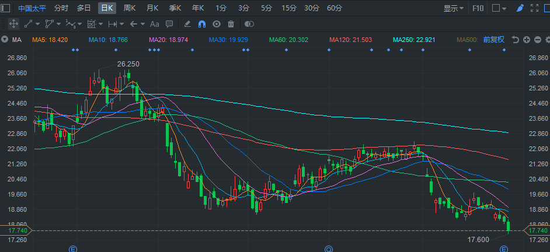Viewport: 550px width, 252px height.
Task: Toggle drawings visibility eye icon
Action: coord(217,24)
